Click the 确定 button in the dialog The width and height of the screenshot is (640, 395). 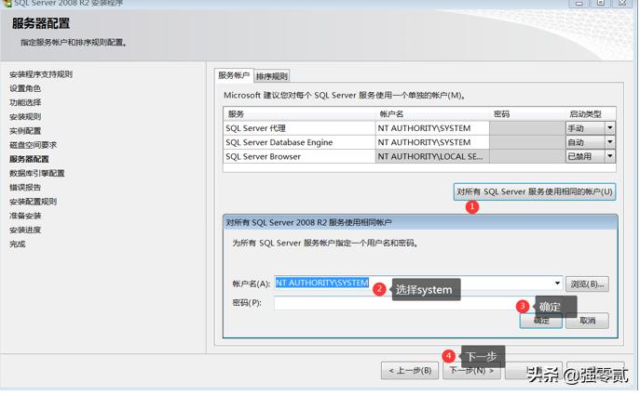pyautogui.click(x=541, y=321)
